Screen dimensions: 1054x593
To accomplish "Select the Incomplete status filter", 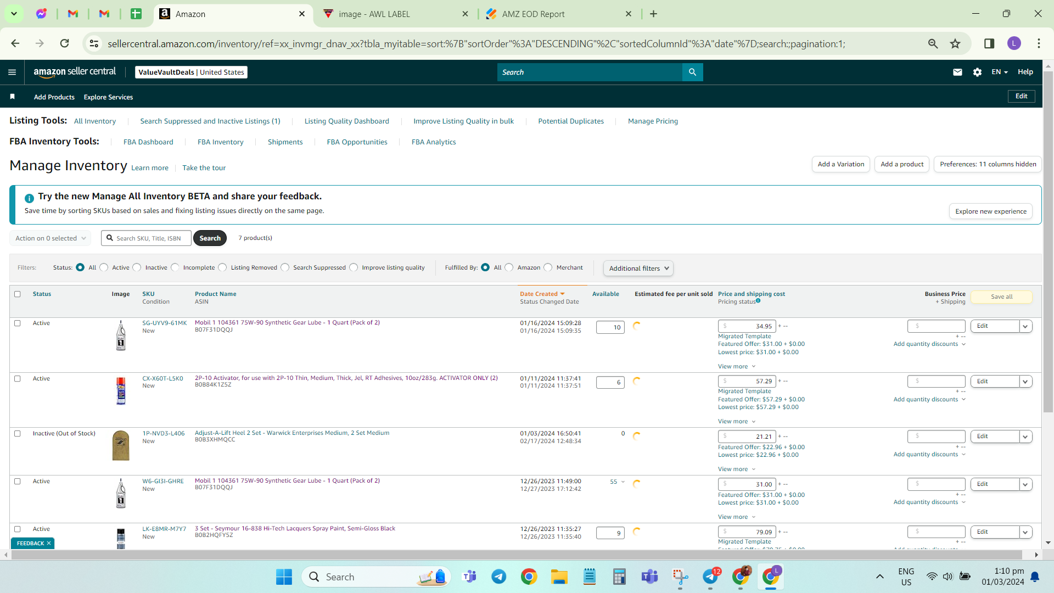I will tap(175, 267).
